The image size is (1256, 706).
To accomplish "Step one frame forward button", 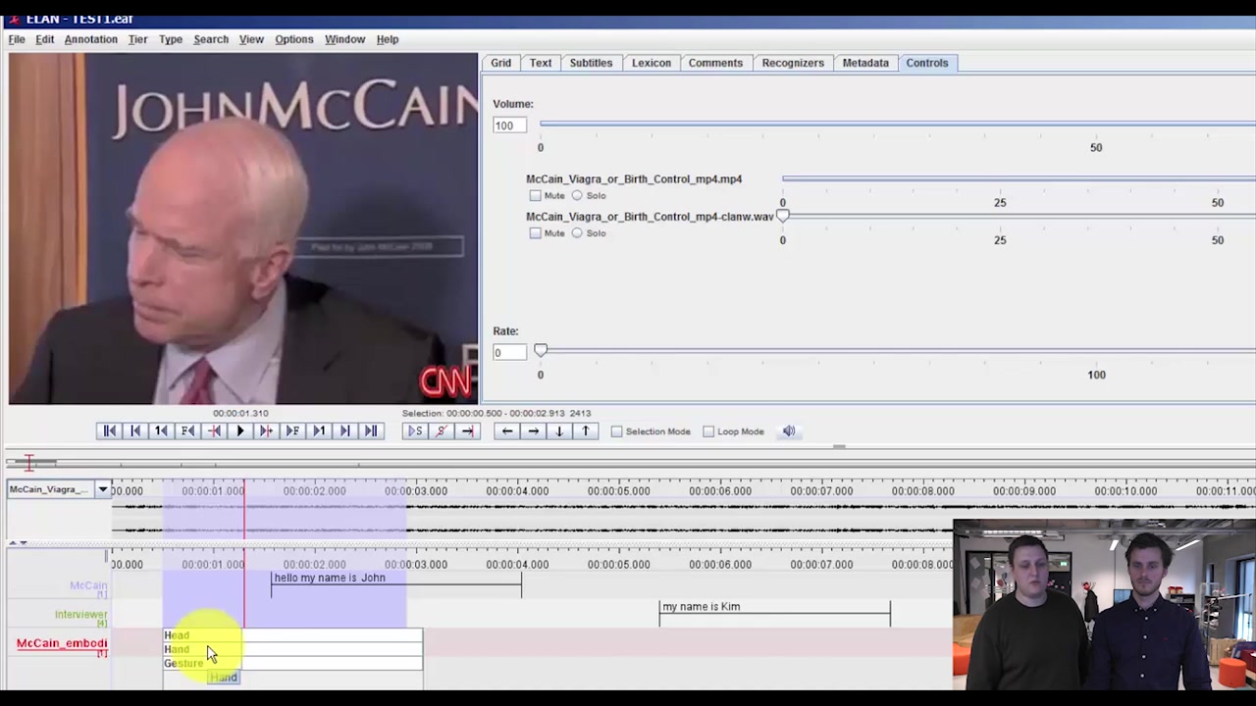I will 292,431.
